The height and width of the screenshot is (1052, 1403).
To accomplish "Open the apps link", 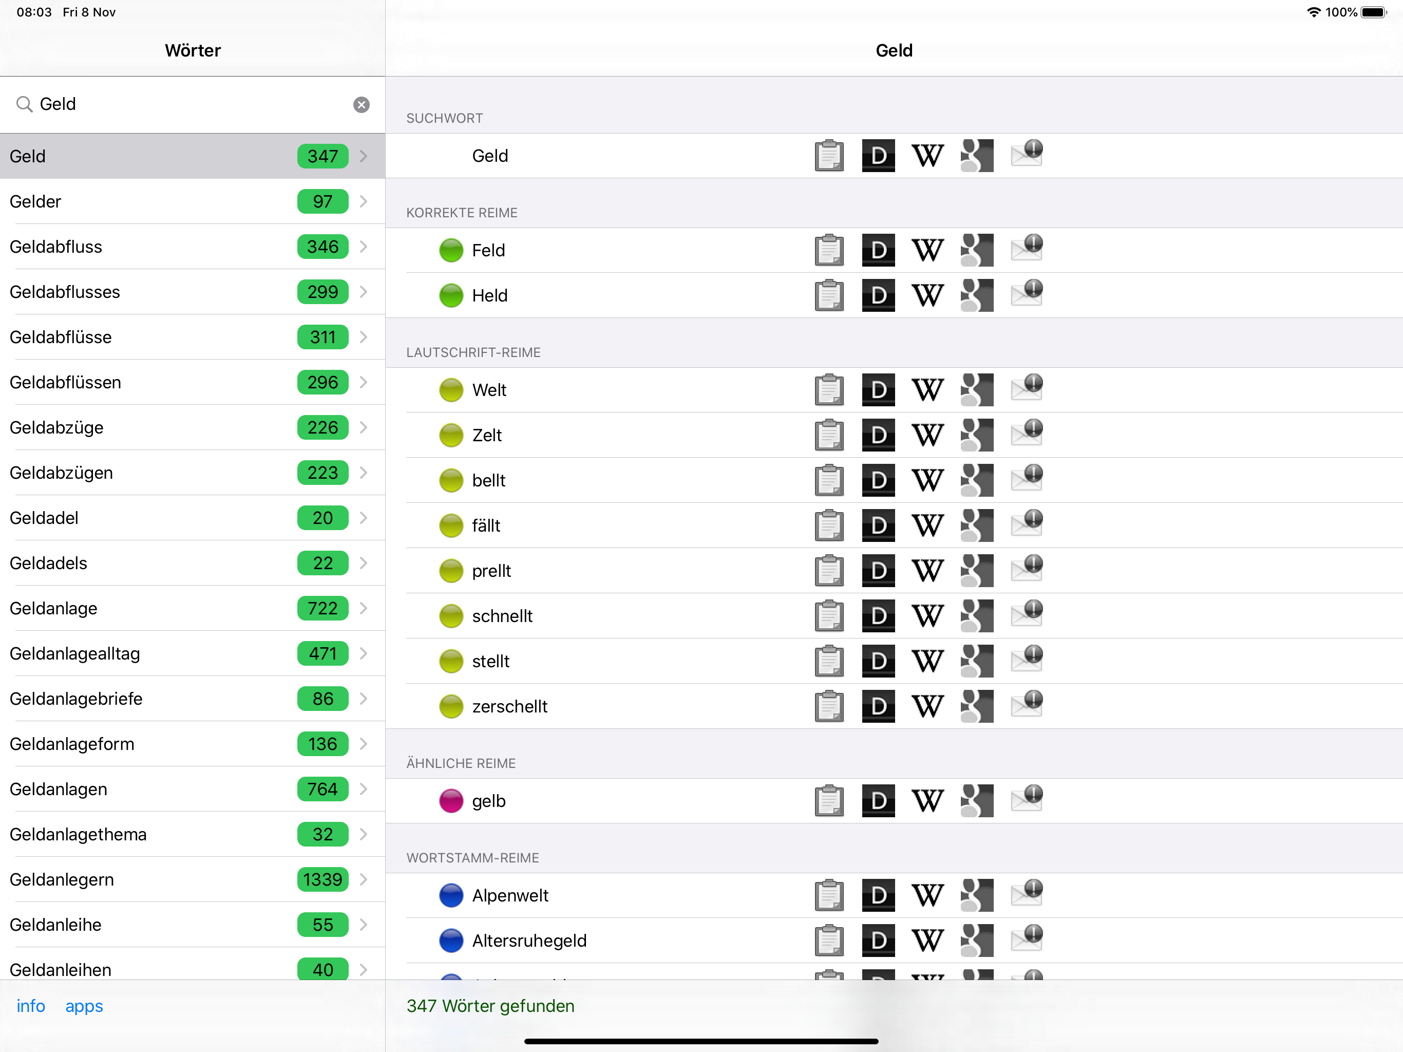I will pos(84,1006).
